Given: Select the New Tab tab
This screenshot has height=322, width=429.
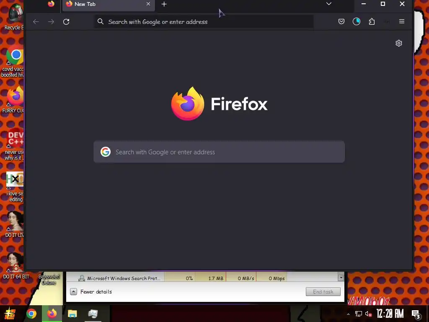Looking at the screenshot, I should pyautogui.click(x=109, y=5).
